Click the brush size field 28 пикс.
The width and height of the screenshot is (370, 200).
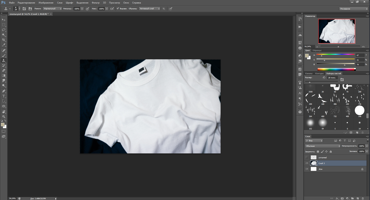[x=332, y=78]
